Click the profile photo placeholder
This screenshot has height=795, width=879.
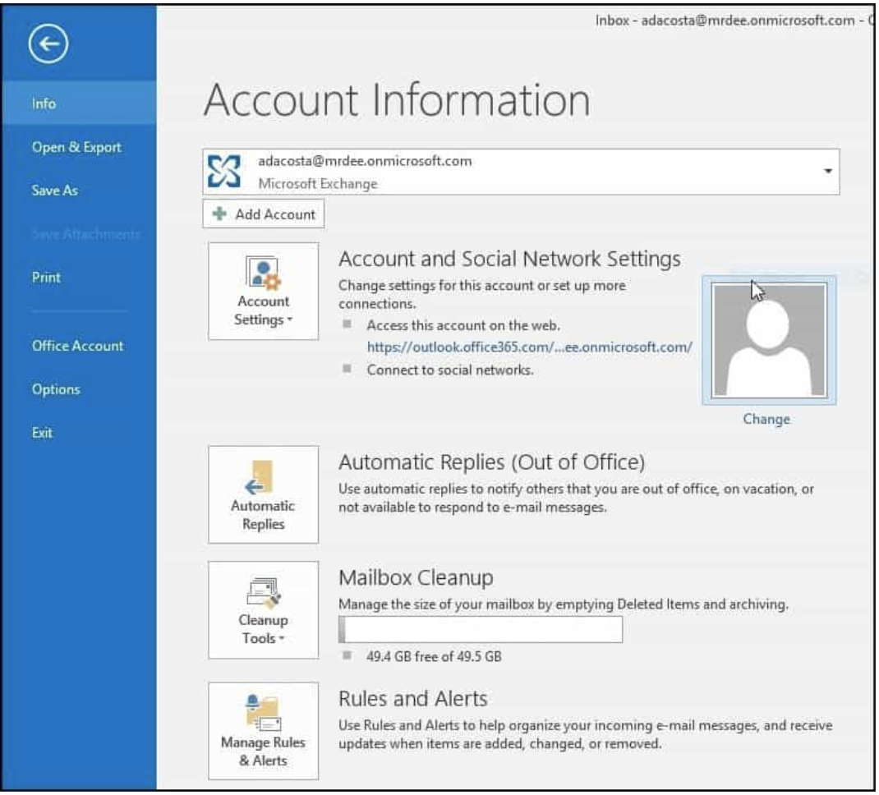point(768,340)
